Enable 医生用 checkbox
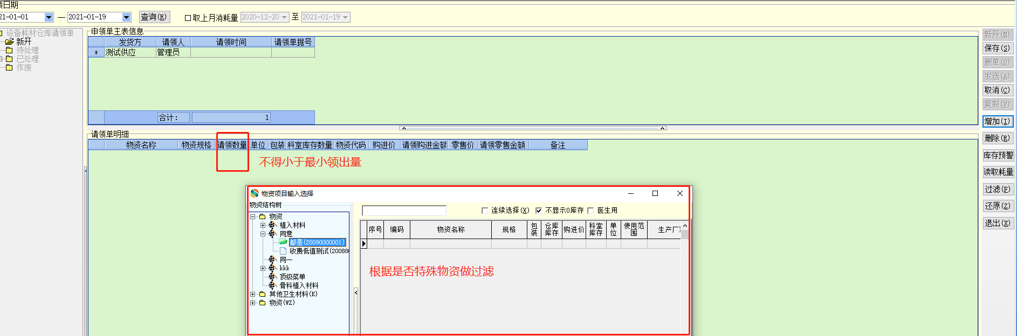The width and height of the screenshot is (1017, 336). [x=590, y=211]
